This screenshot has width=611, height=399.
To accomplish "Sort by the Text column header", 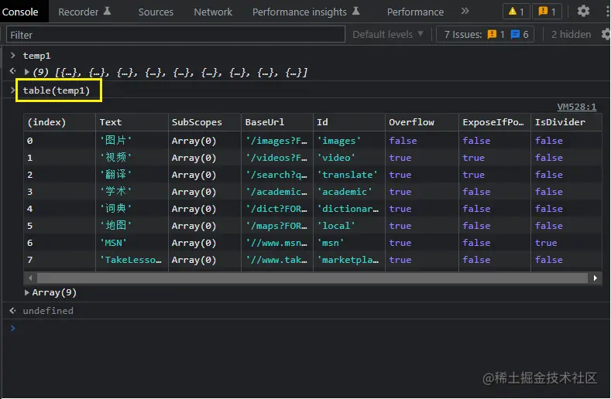I will pos(132,122).
